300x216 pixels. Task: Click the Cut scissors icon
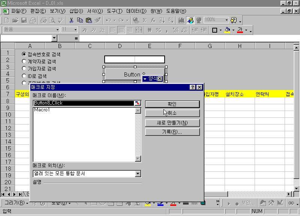pyautogui.click(x=71, y=20)
